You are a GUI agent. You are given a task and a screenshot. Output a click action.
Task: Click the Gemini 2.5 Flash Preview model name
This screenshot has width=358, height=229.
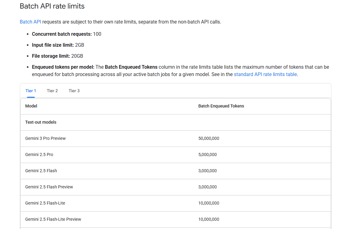pos(49,187)
